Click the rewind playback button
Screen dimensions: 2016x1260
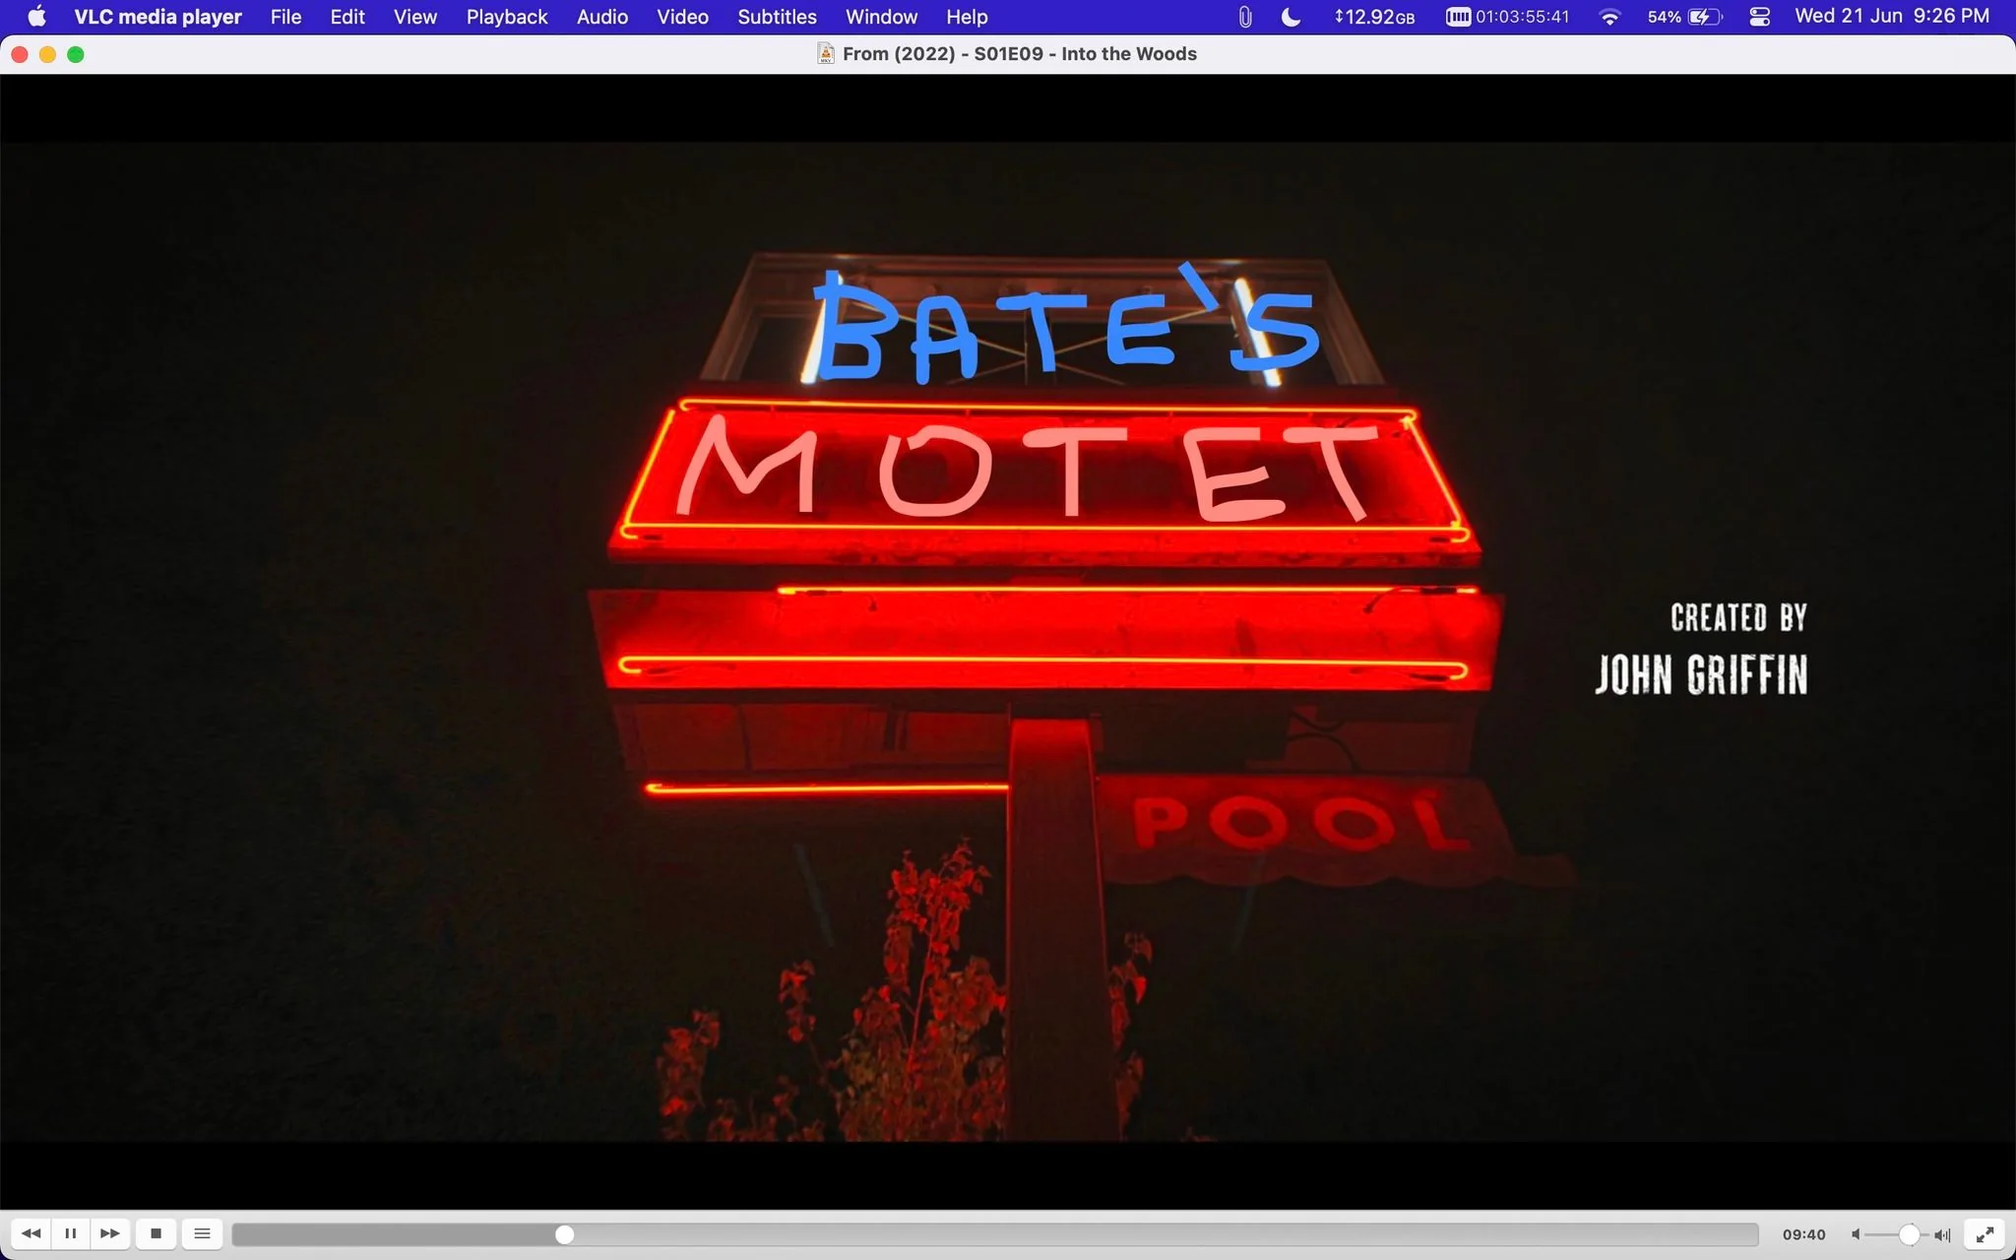pos(31,1233)
